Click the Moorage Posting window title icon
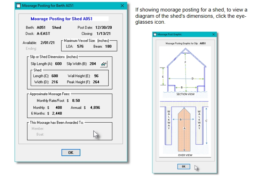This screenshot has height=178, width=253. coord(18,6)
